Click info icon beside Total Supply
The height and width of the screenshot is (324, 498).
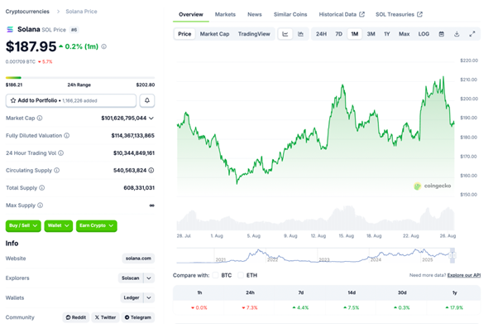42,188
